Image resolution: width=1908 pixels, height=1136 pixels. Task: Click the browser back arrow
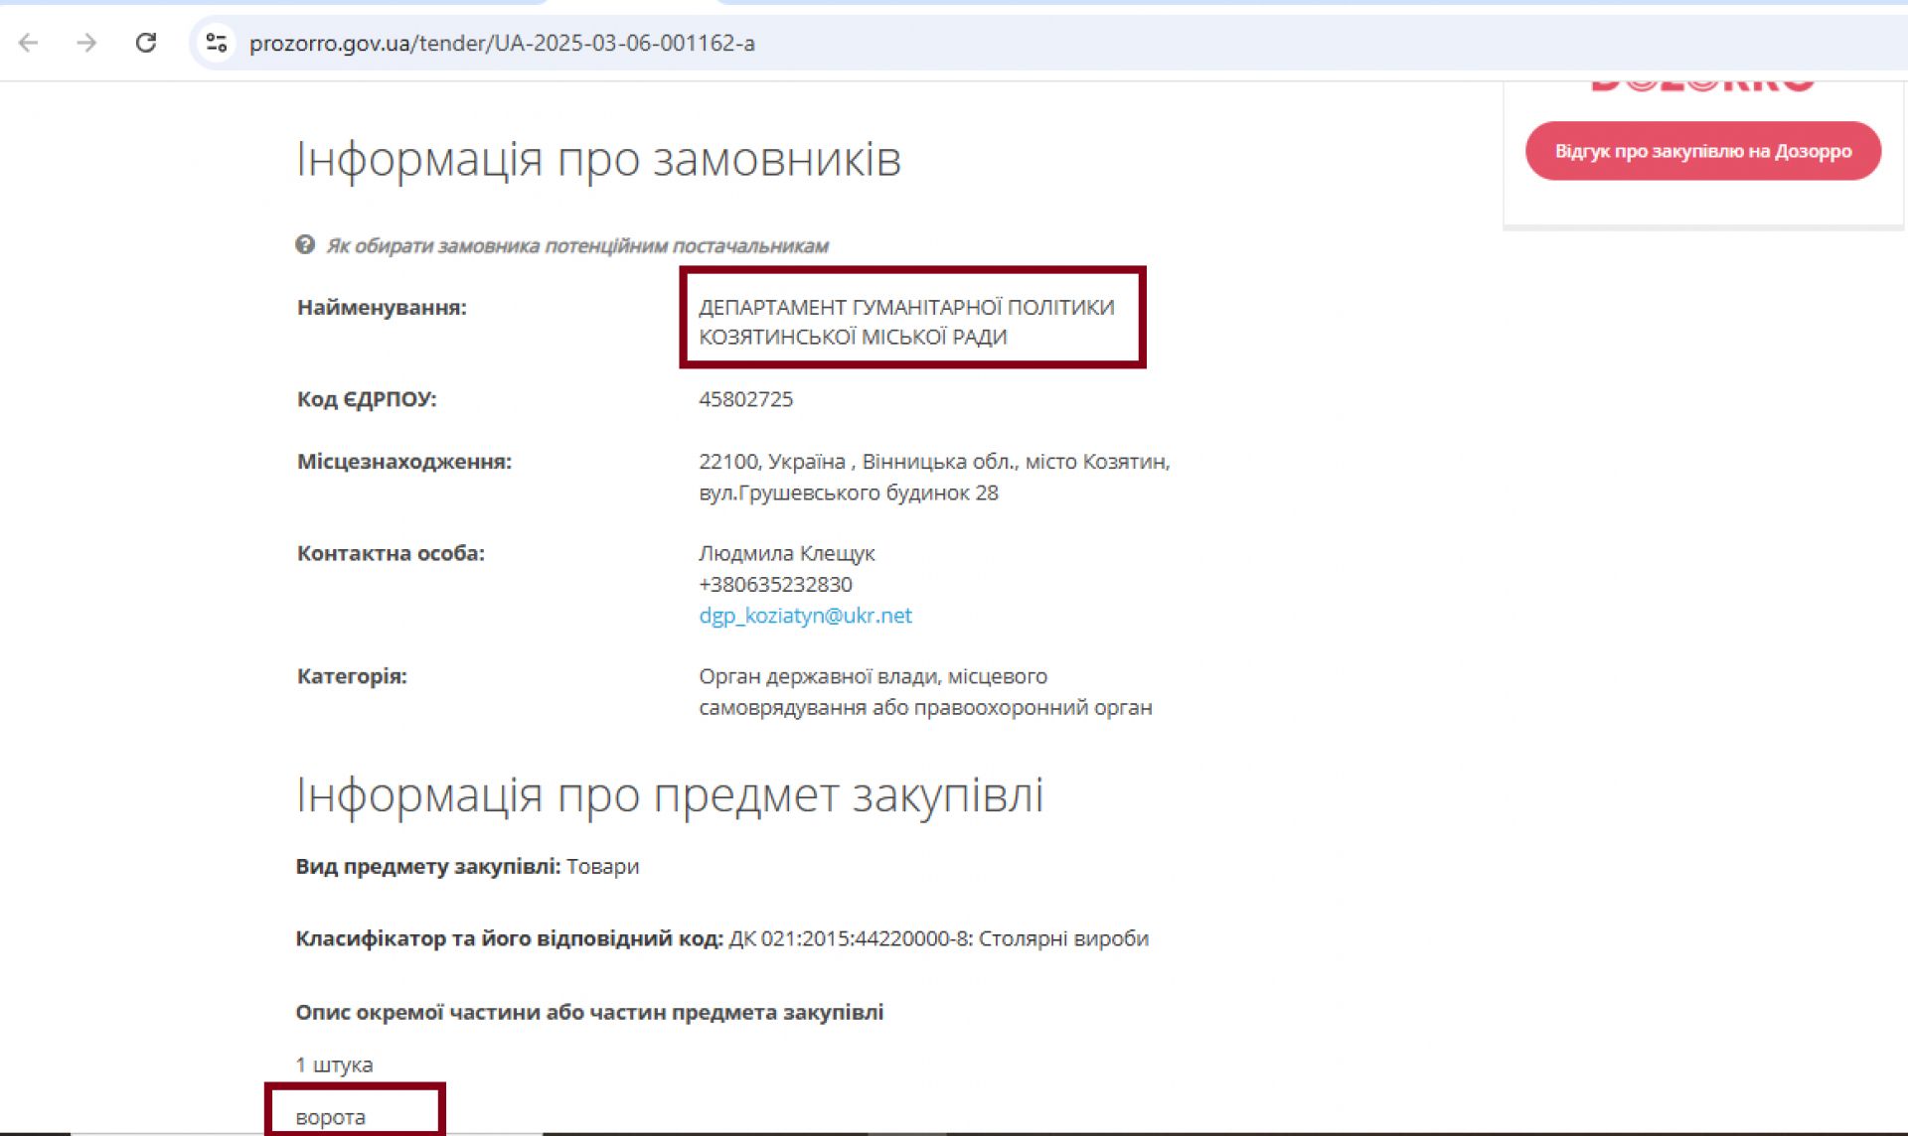click(29, 43)
